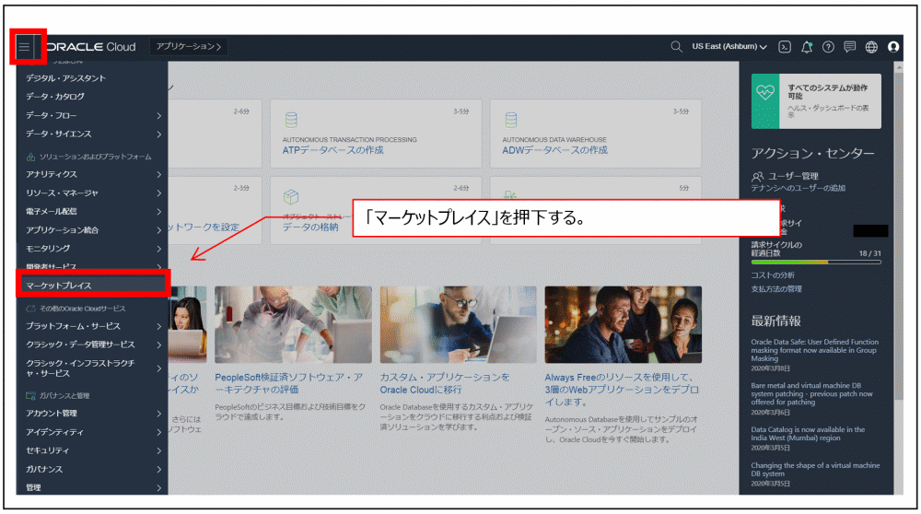Open カスタム・アプリケーションをOracle Cloudに移行 link
The width and height of the screenshot is (921, 514).
pyautogui.click(x=445, y=383)
